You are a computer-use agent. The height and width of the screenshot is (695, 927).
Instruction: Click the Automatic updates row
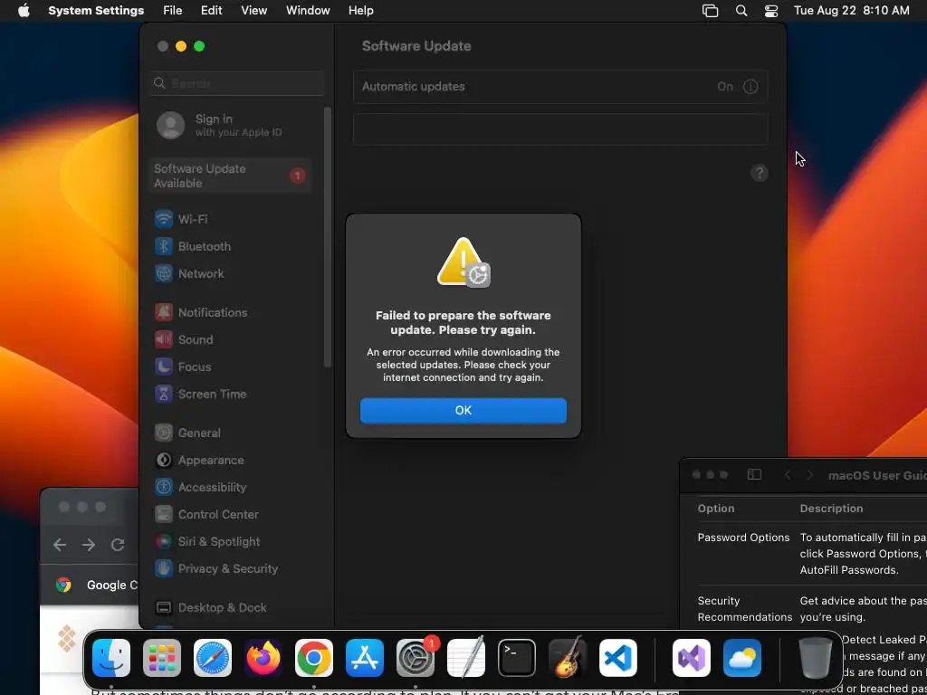point(560,87)
